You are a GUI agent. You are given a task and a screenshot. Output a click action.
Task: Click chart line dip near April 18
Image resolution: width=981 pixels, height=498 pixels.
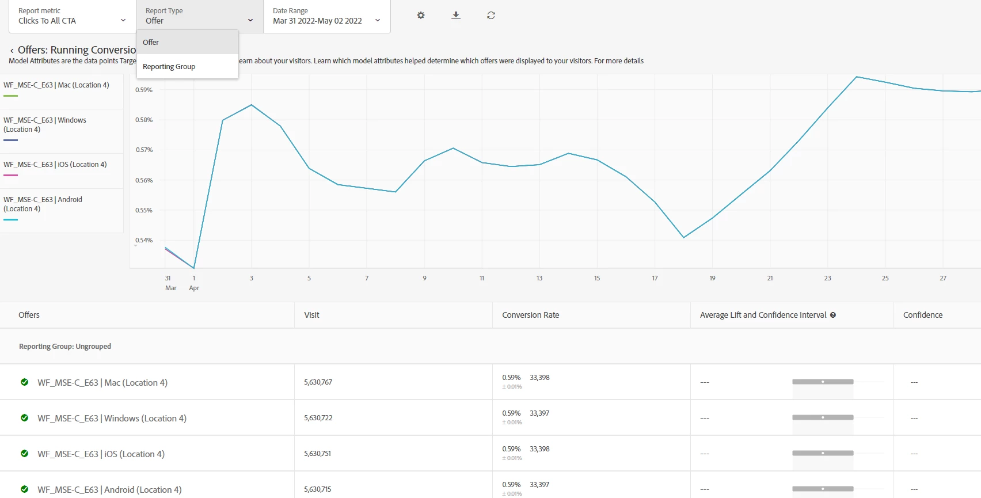683,237
